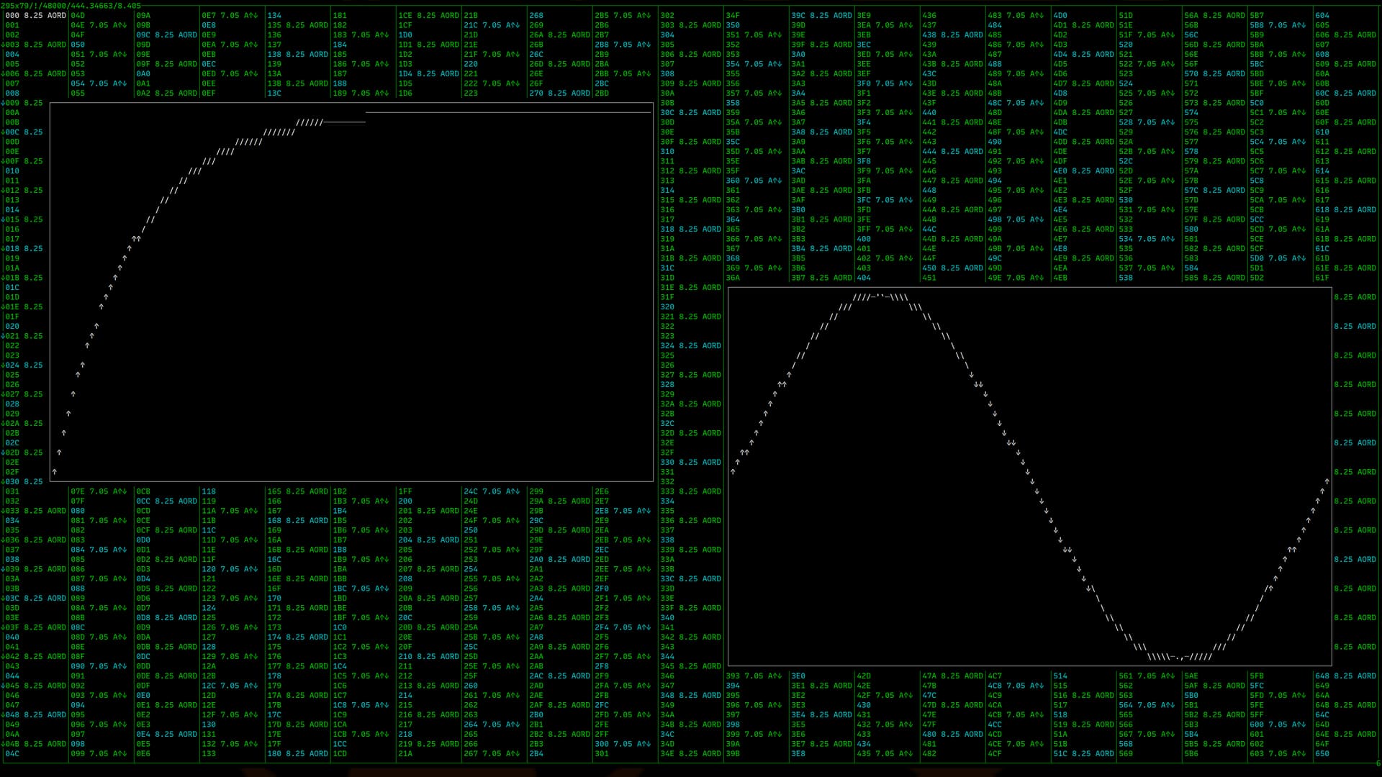This screenshot has height=777, width=1382.
Task: Click the A↑↓ symbol on row 04E
Action: click(x=119, y=25)
